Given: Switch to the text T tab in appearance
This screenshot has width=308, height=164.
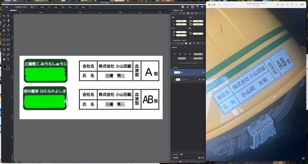Looking at the screenshot, I should point(194,44).
